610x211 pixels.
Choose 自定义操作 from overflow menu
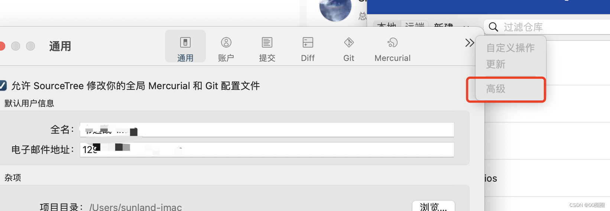(x=511, y=48)
